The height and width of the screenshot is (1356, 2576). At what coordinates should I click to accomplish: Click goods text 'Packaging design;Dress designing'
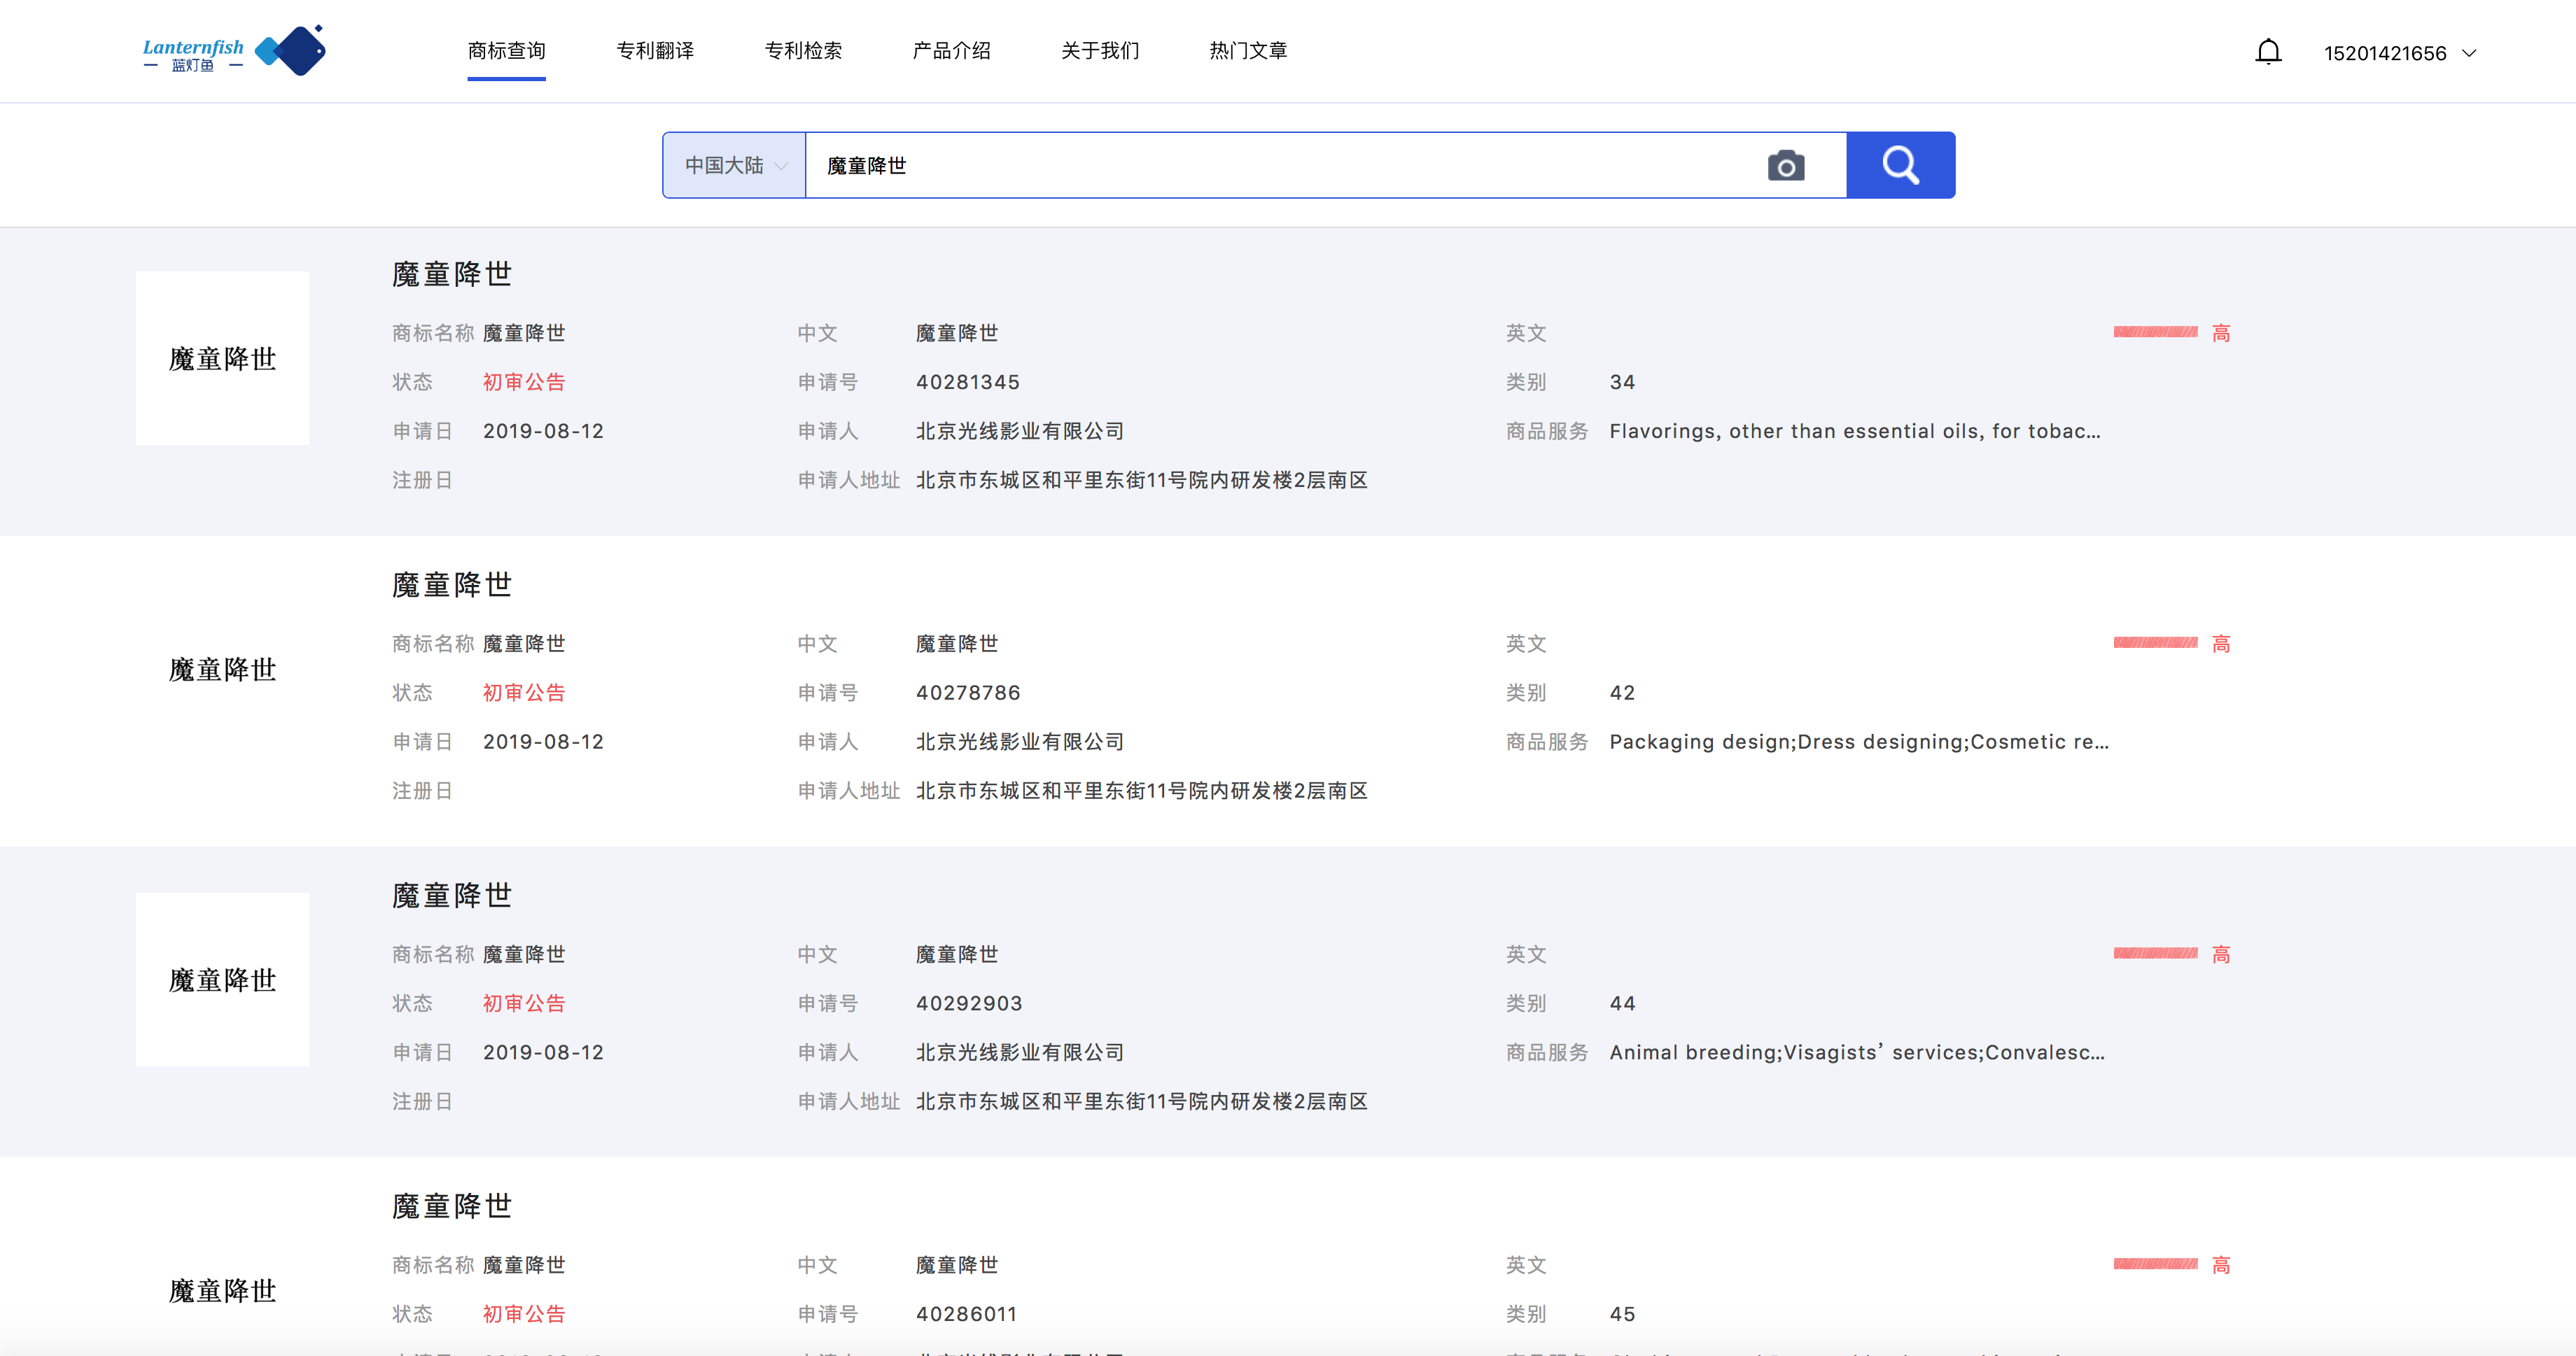[x=1858, y=742]
